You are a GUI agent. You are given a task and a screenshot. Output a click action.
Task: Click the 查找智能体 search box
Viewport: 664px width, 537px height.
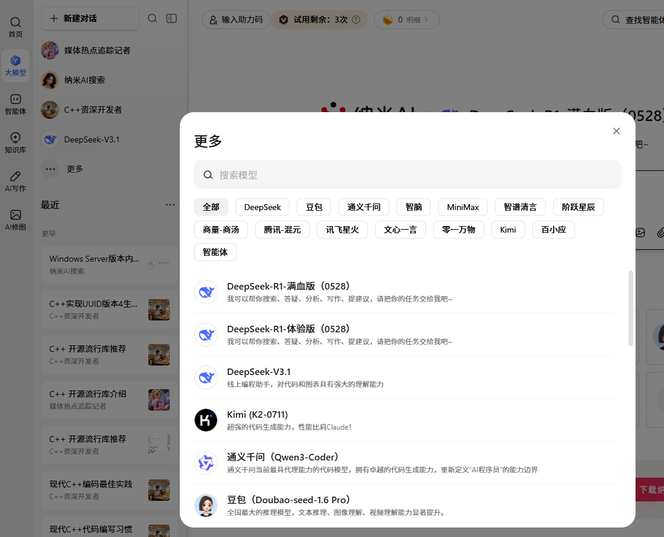click(x=633, y=20)
